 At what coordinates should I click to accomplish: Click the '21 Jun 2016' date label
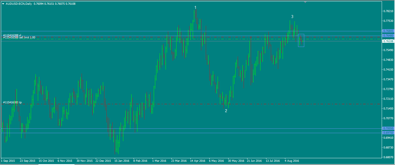255,161
